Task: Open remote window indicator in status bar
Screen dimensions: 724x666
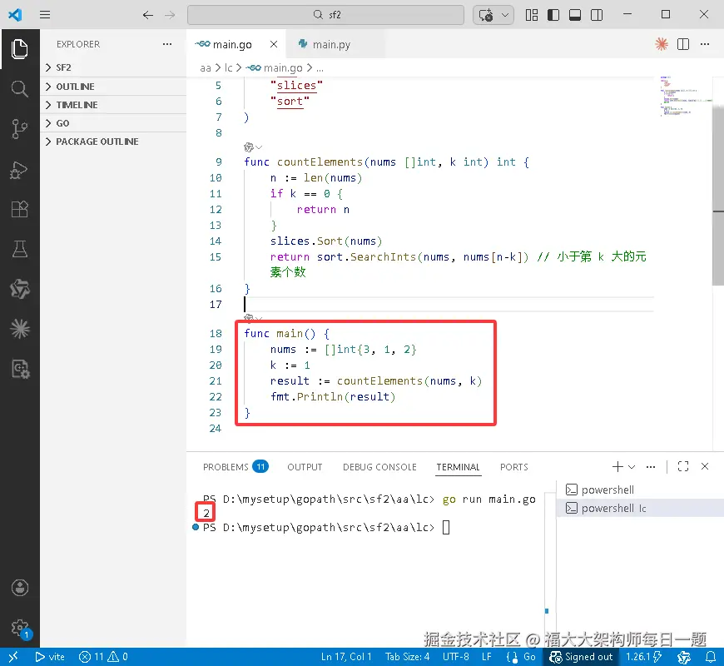Action: click(13, 657)
